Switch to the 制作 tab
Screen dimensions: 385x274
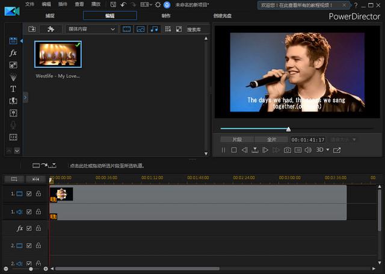point(166,16)
